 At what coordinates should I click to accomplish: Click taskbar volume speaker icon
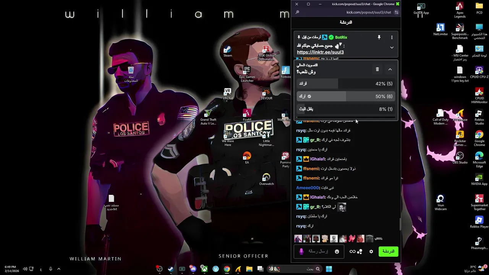pos(25,269)
